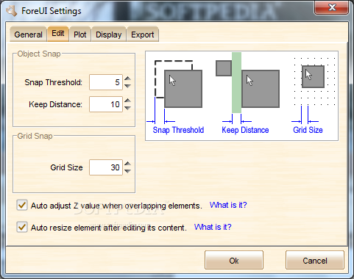354x279 pixels.
Task: Go to the Export tab
Action: pos(143,35)
